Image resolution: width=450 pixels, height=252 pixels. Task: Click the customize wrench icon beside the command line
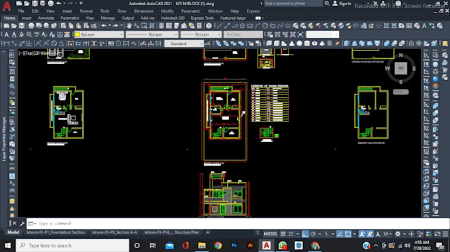tap(22, 224)
